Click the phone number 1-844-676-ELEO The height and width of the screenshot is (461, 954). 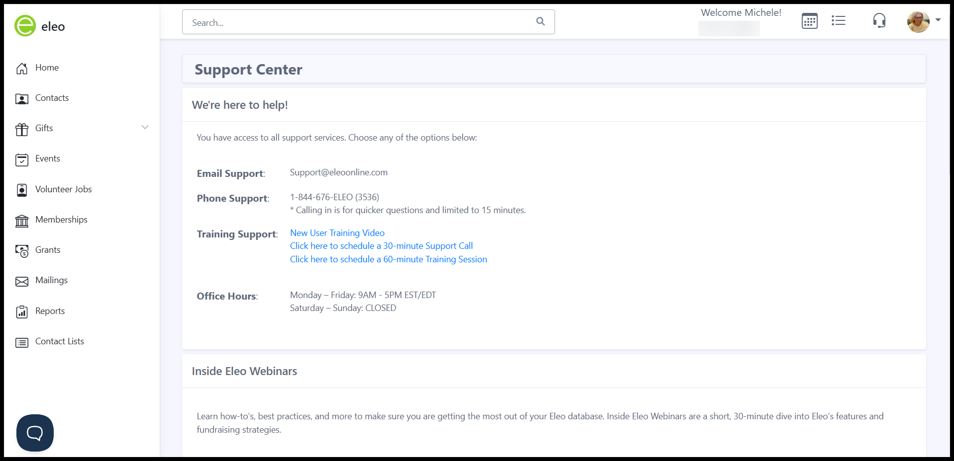pyautogui.click(x=334, y=197)
